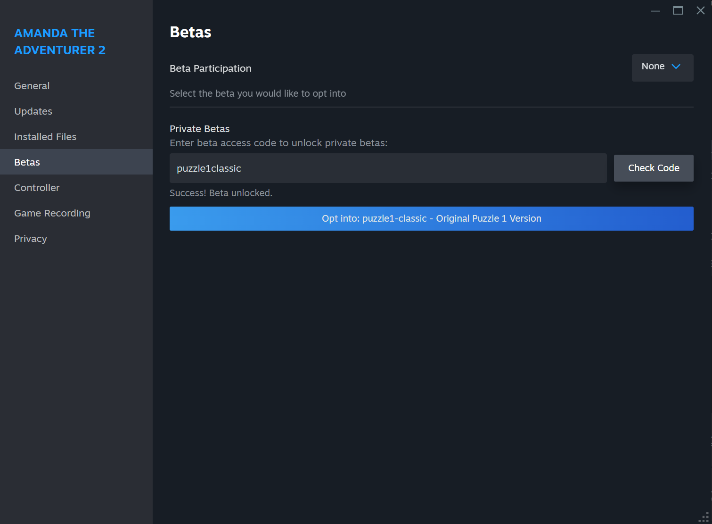Viewport: 712px width, 524px height.
Task: Open the Privacy section
Action: pos(76,239)
